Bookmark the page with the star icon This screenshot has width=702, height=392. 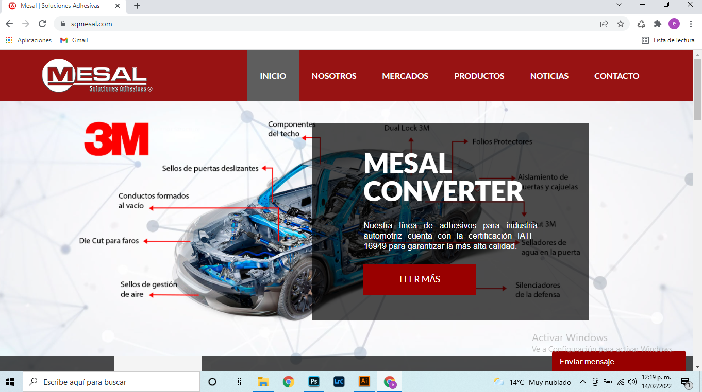pos(621,24)
